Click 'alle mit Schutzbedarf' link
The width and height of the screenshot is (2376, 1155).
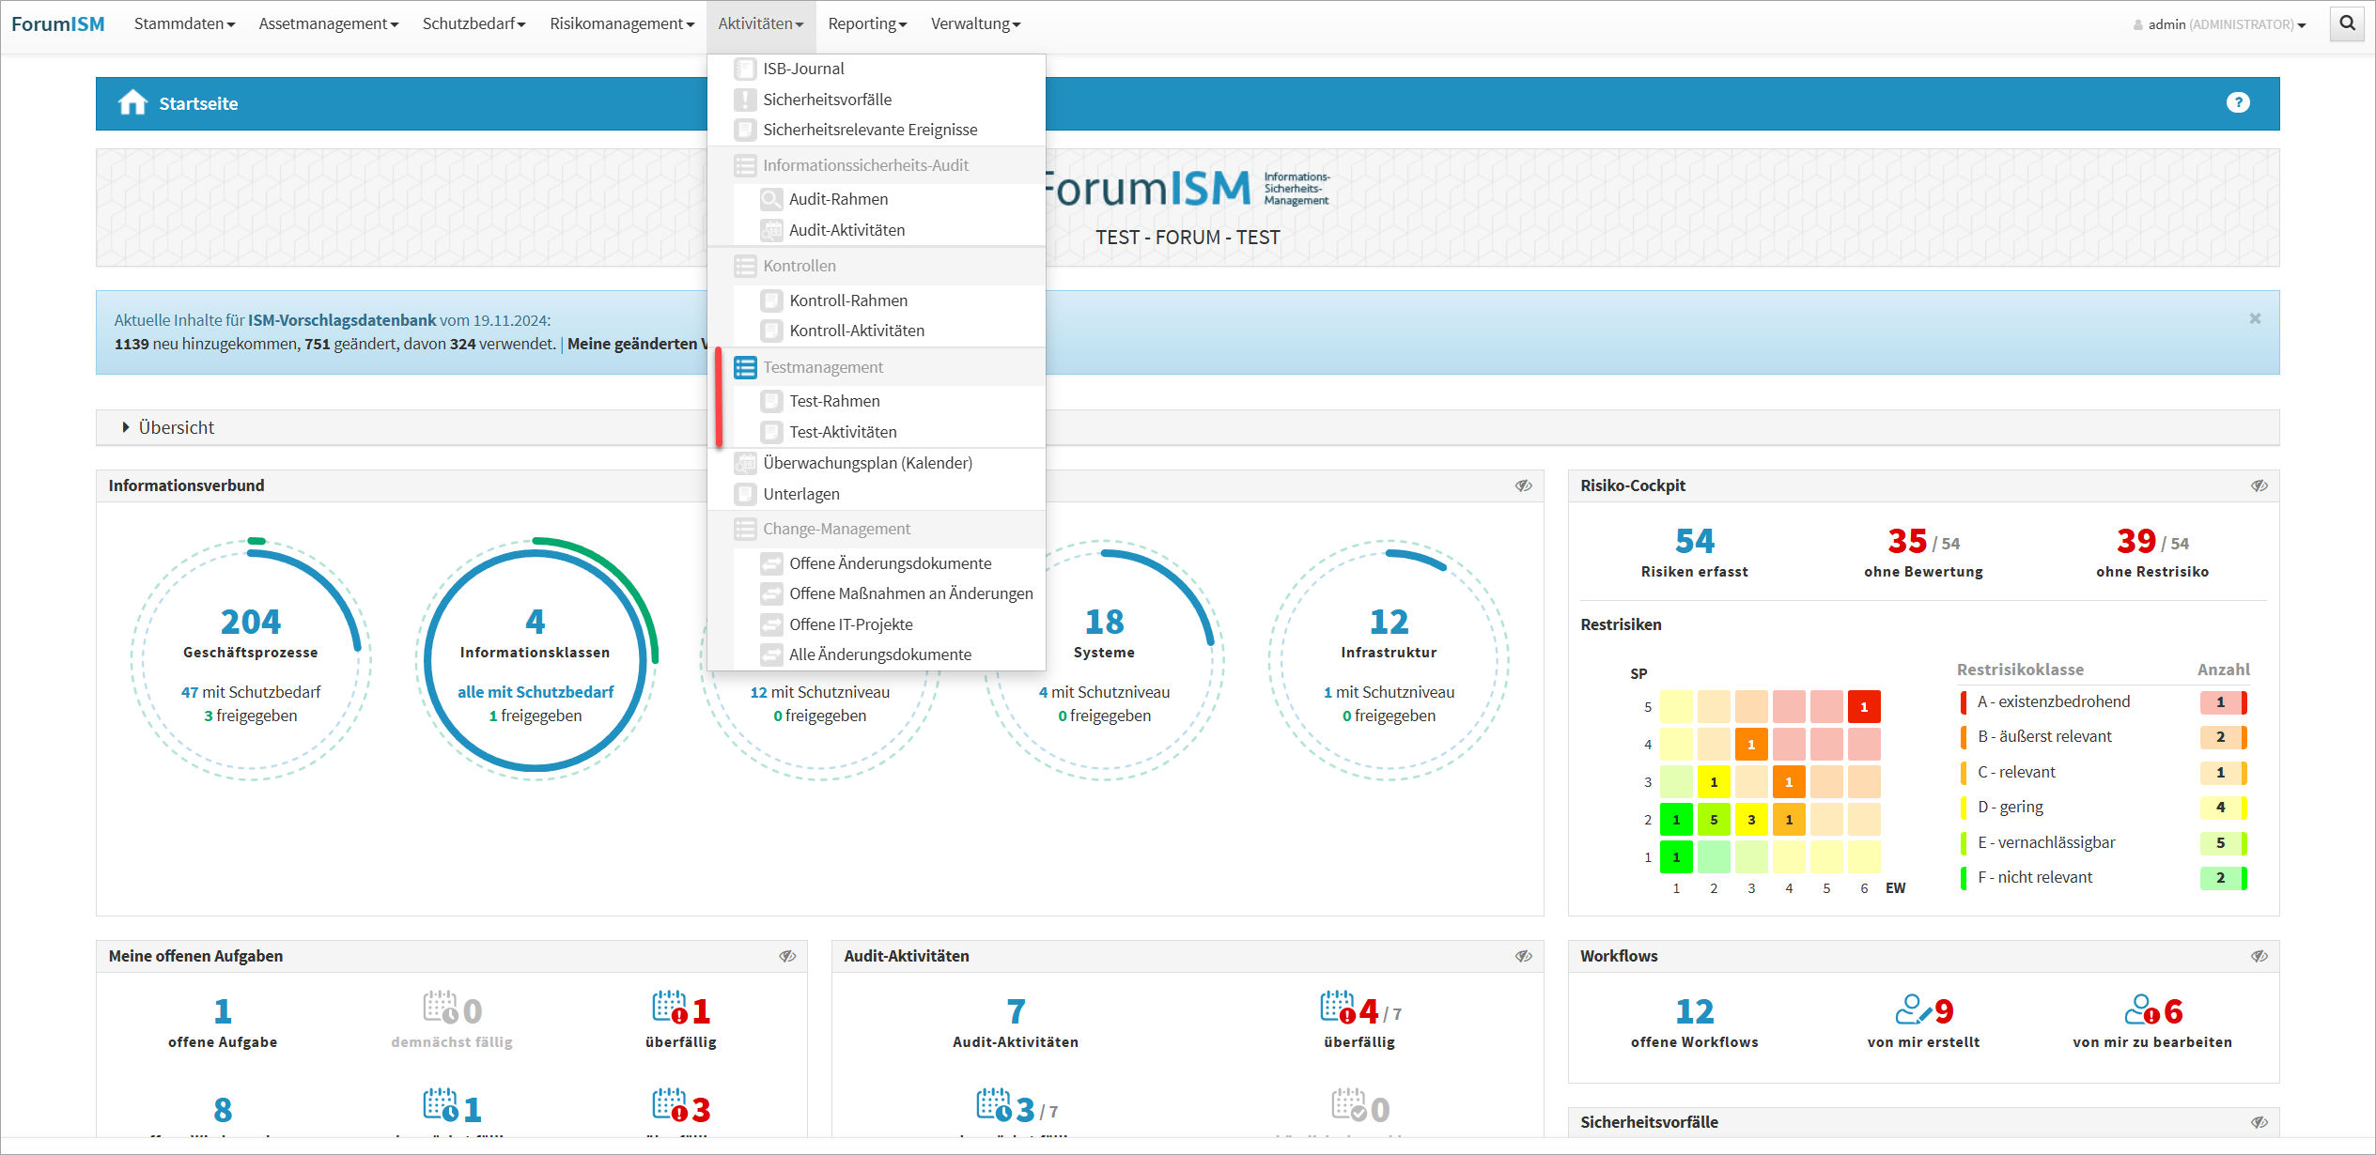pos(535,692)
